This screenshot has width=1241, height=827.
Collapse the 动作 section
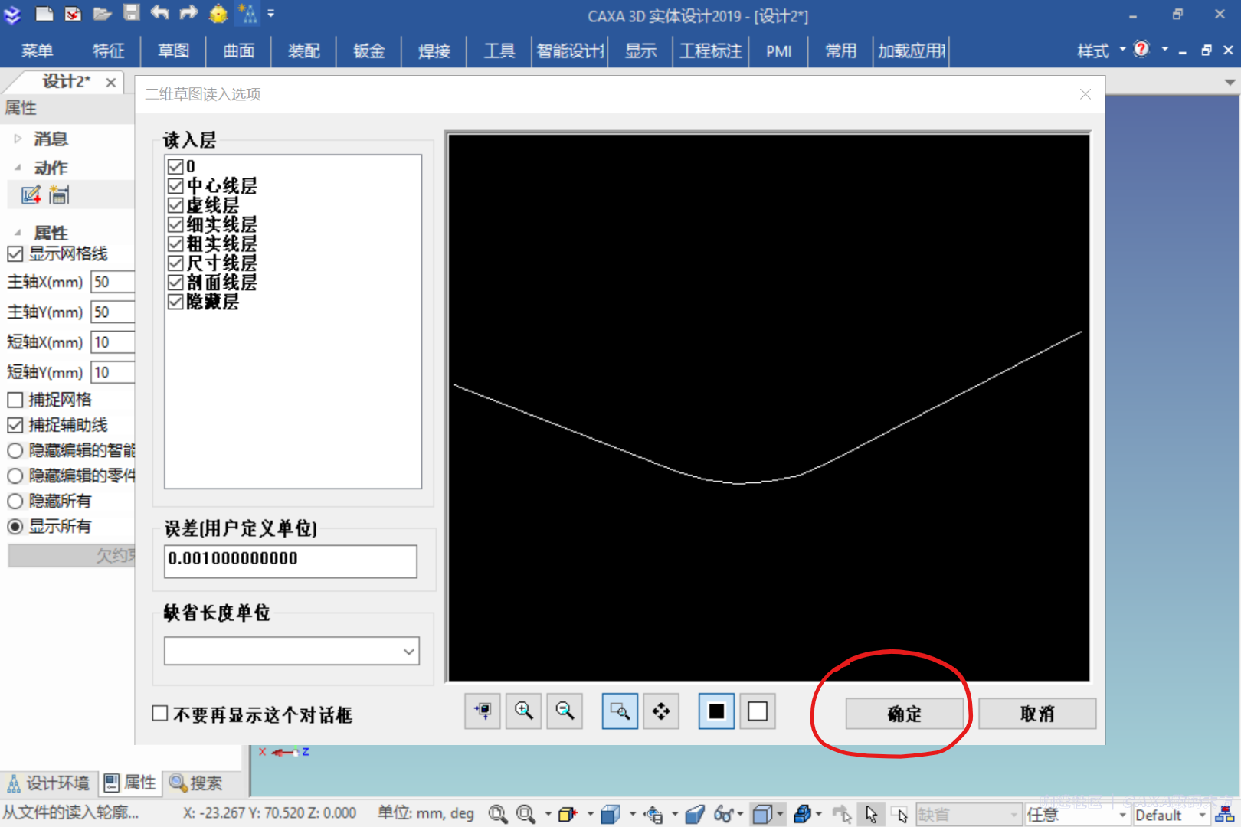click(18, 167)
